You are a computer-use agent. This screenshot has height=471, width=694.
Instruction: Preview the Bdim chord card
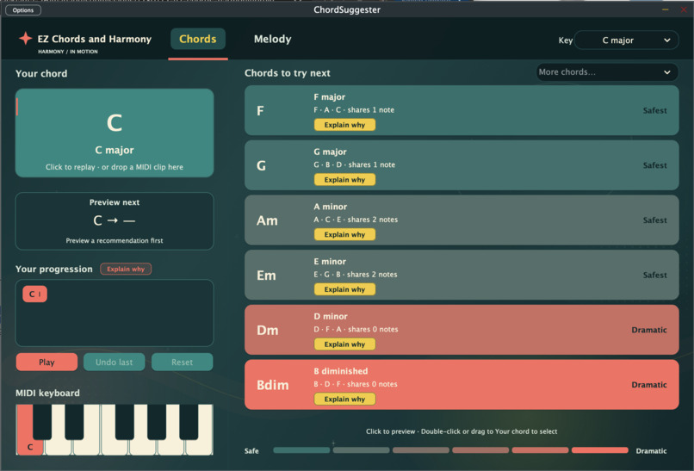click(x=462, y=385)
